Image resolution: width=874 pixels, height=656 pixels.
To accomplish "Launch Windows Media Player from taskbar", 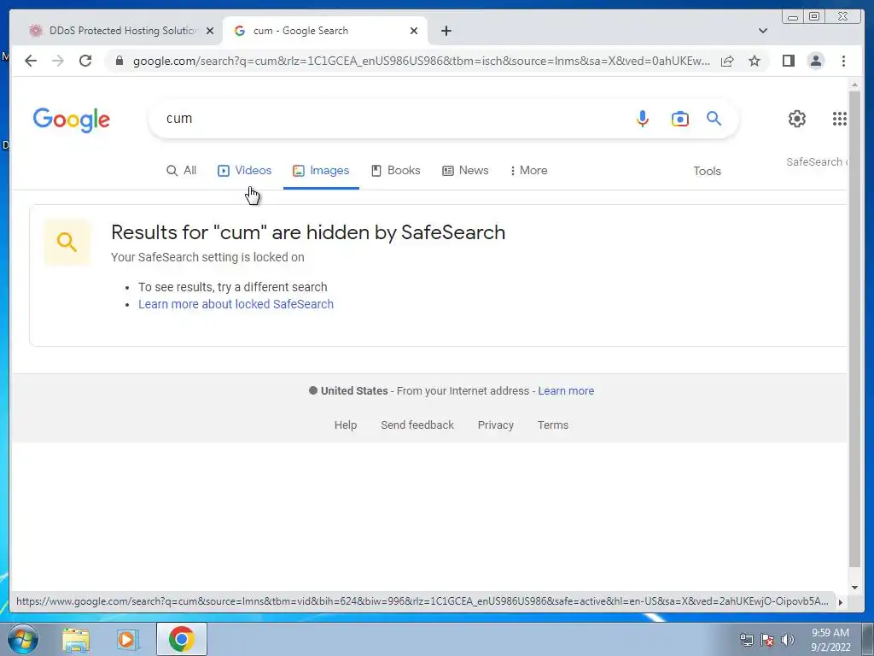I will (127, 639).
